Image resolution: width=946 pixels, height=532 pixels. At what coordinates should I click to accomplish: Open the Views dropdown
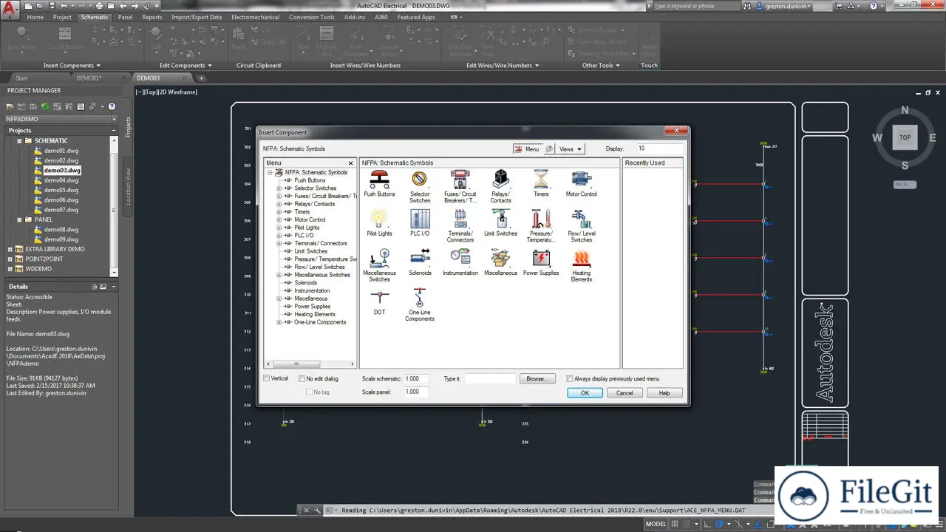click(570, 149)
